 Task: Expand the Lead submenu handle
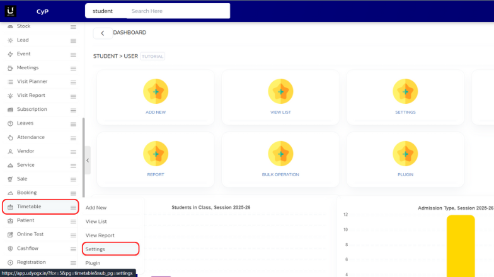73,40
